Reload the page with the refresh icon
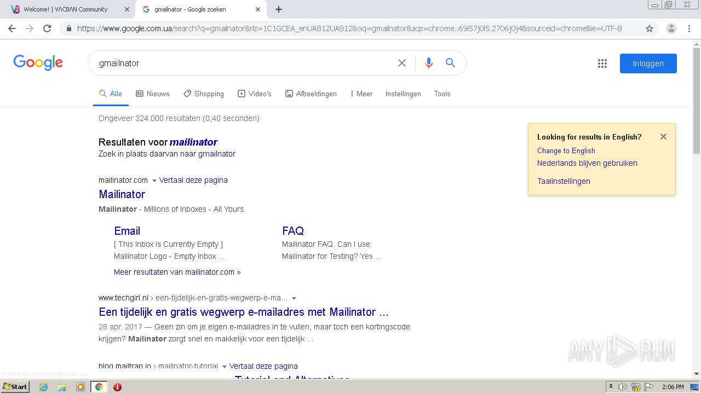Image resolution: width=701 pixels, height=394 pixels. tap(47, 28)
